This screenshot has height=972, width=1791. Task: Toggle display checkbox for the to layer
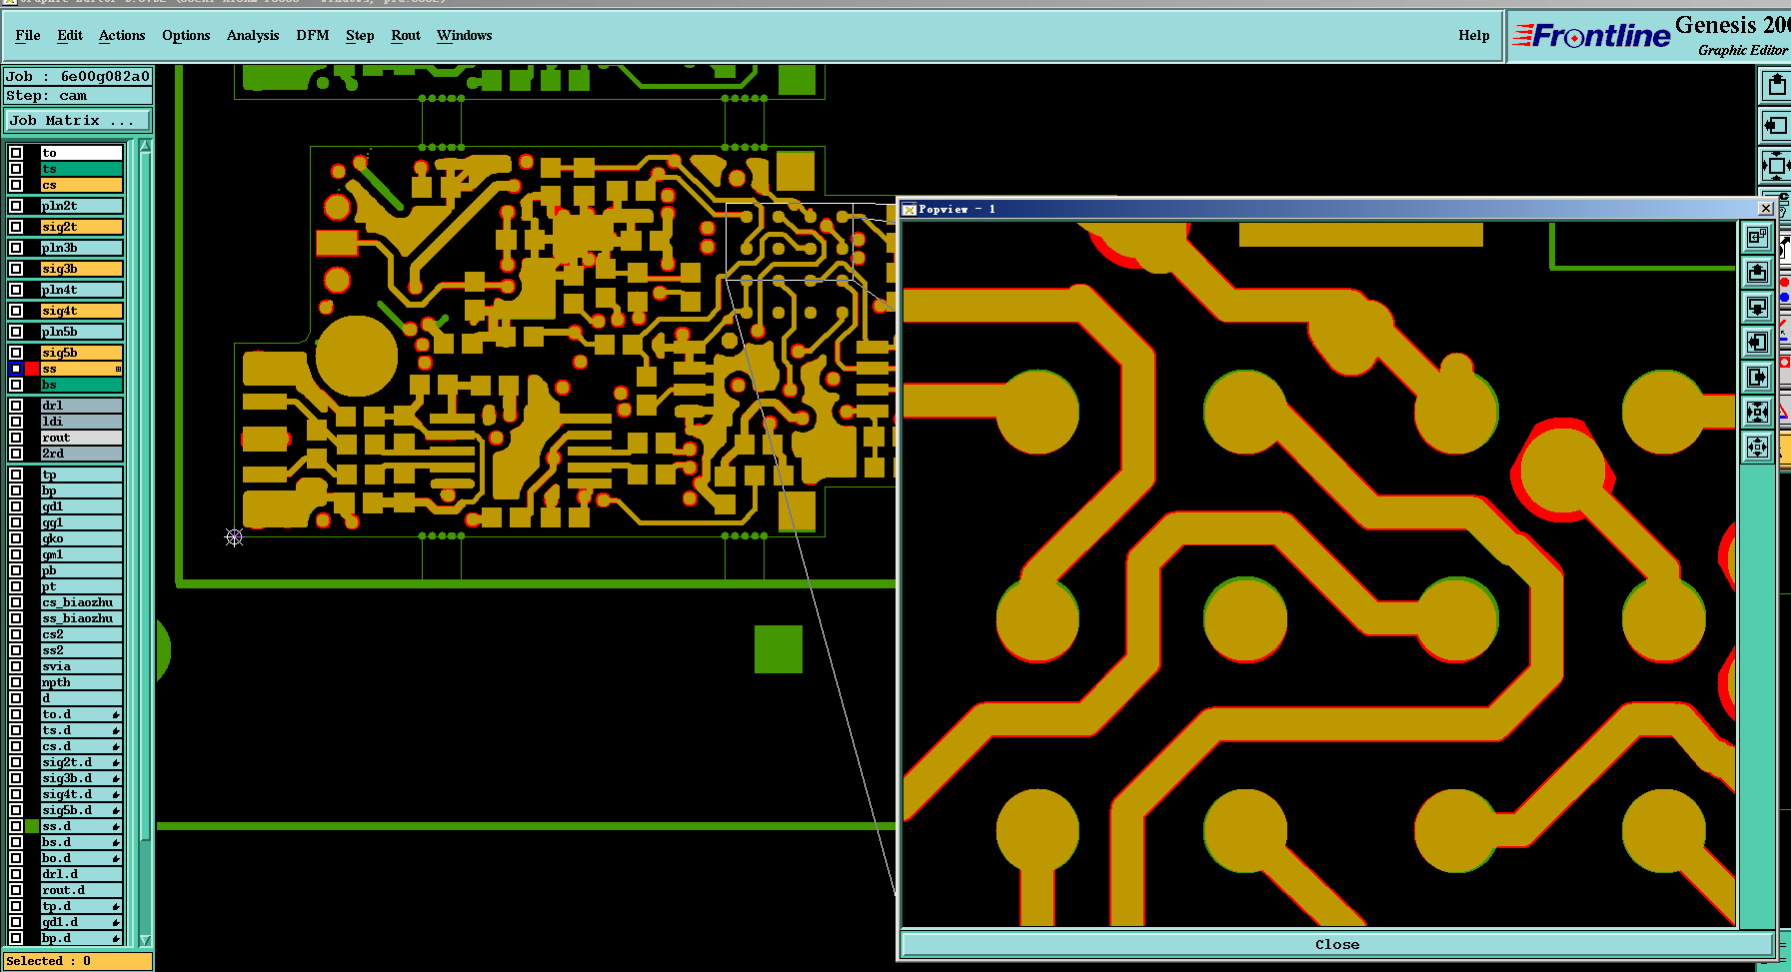[x=16, y=153]
